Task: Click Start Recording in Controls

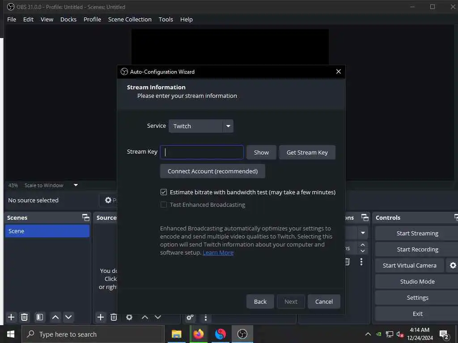Action: [417, 249]
